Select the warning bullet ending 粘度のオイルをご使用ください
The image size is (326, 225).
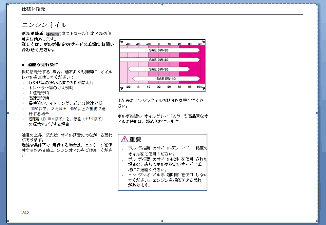(x=168, y=151)
